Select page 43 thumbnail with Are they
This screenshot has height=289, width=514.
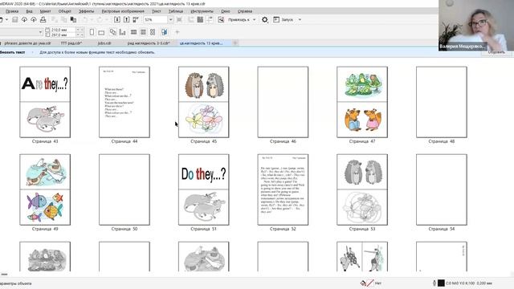[x=45, y=102]
